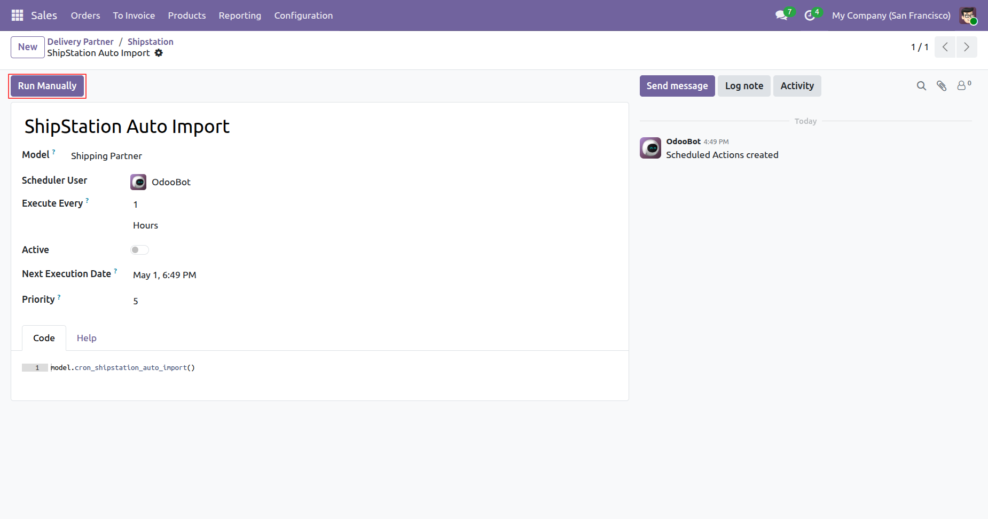Open the activities clock icon with badge 4

point(810,15)
